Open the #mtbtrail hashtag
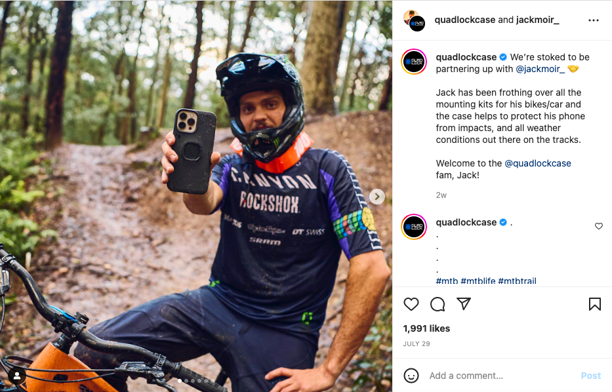Viewport: 612px width, 392px height. click(517, 281)
